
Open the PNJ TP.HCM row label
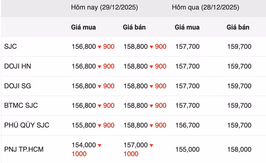click(24, 149)
